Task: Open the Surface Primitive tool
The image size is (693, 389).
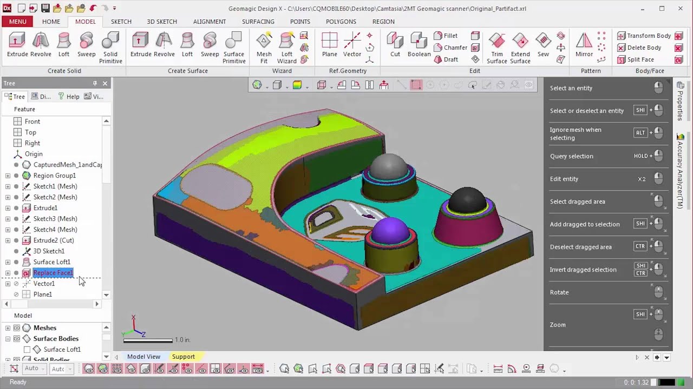Action: (x=234, y=48)
